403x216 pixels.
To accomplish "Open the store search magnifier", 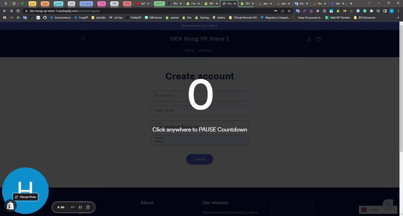I will [x=83, y=39].
